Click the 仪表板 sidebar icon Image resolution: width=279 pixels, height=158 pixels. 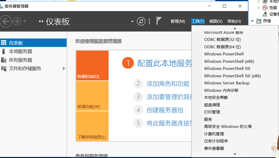point(4,43)
